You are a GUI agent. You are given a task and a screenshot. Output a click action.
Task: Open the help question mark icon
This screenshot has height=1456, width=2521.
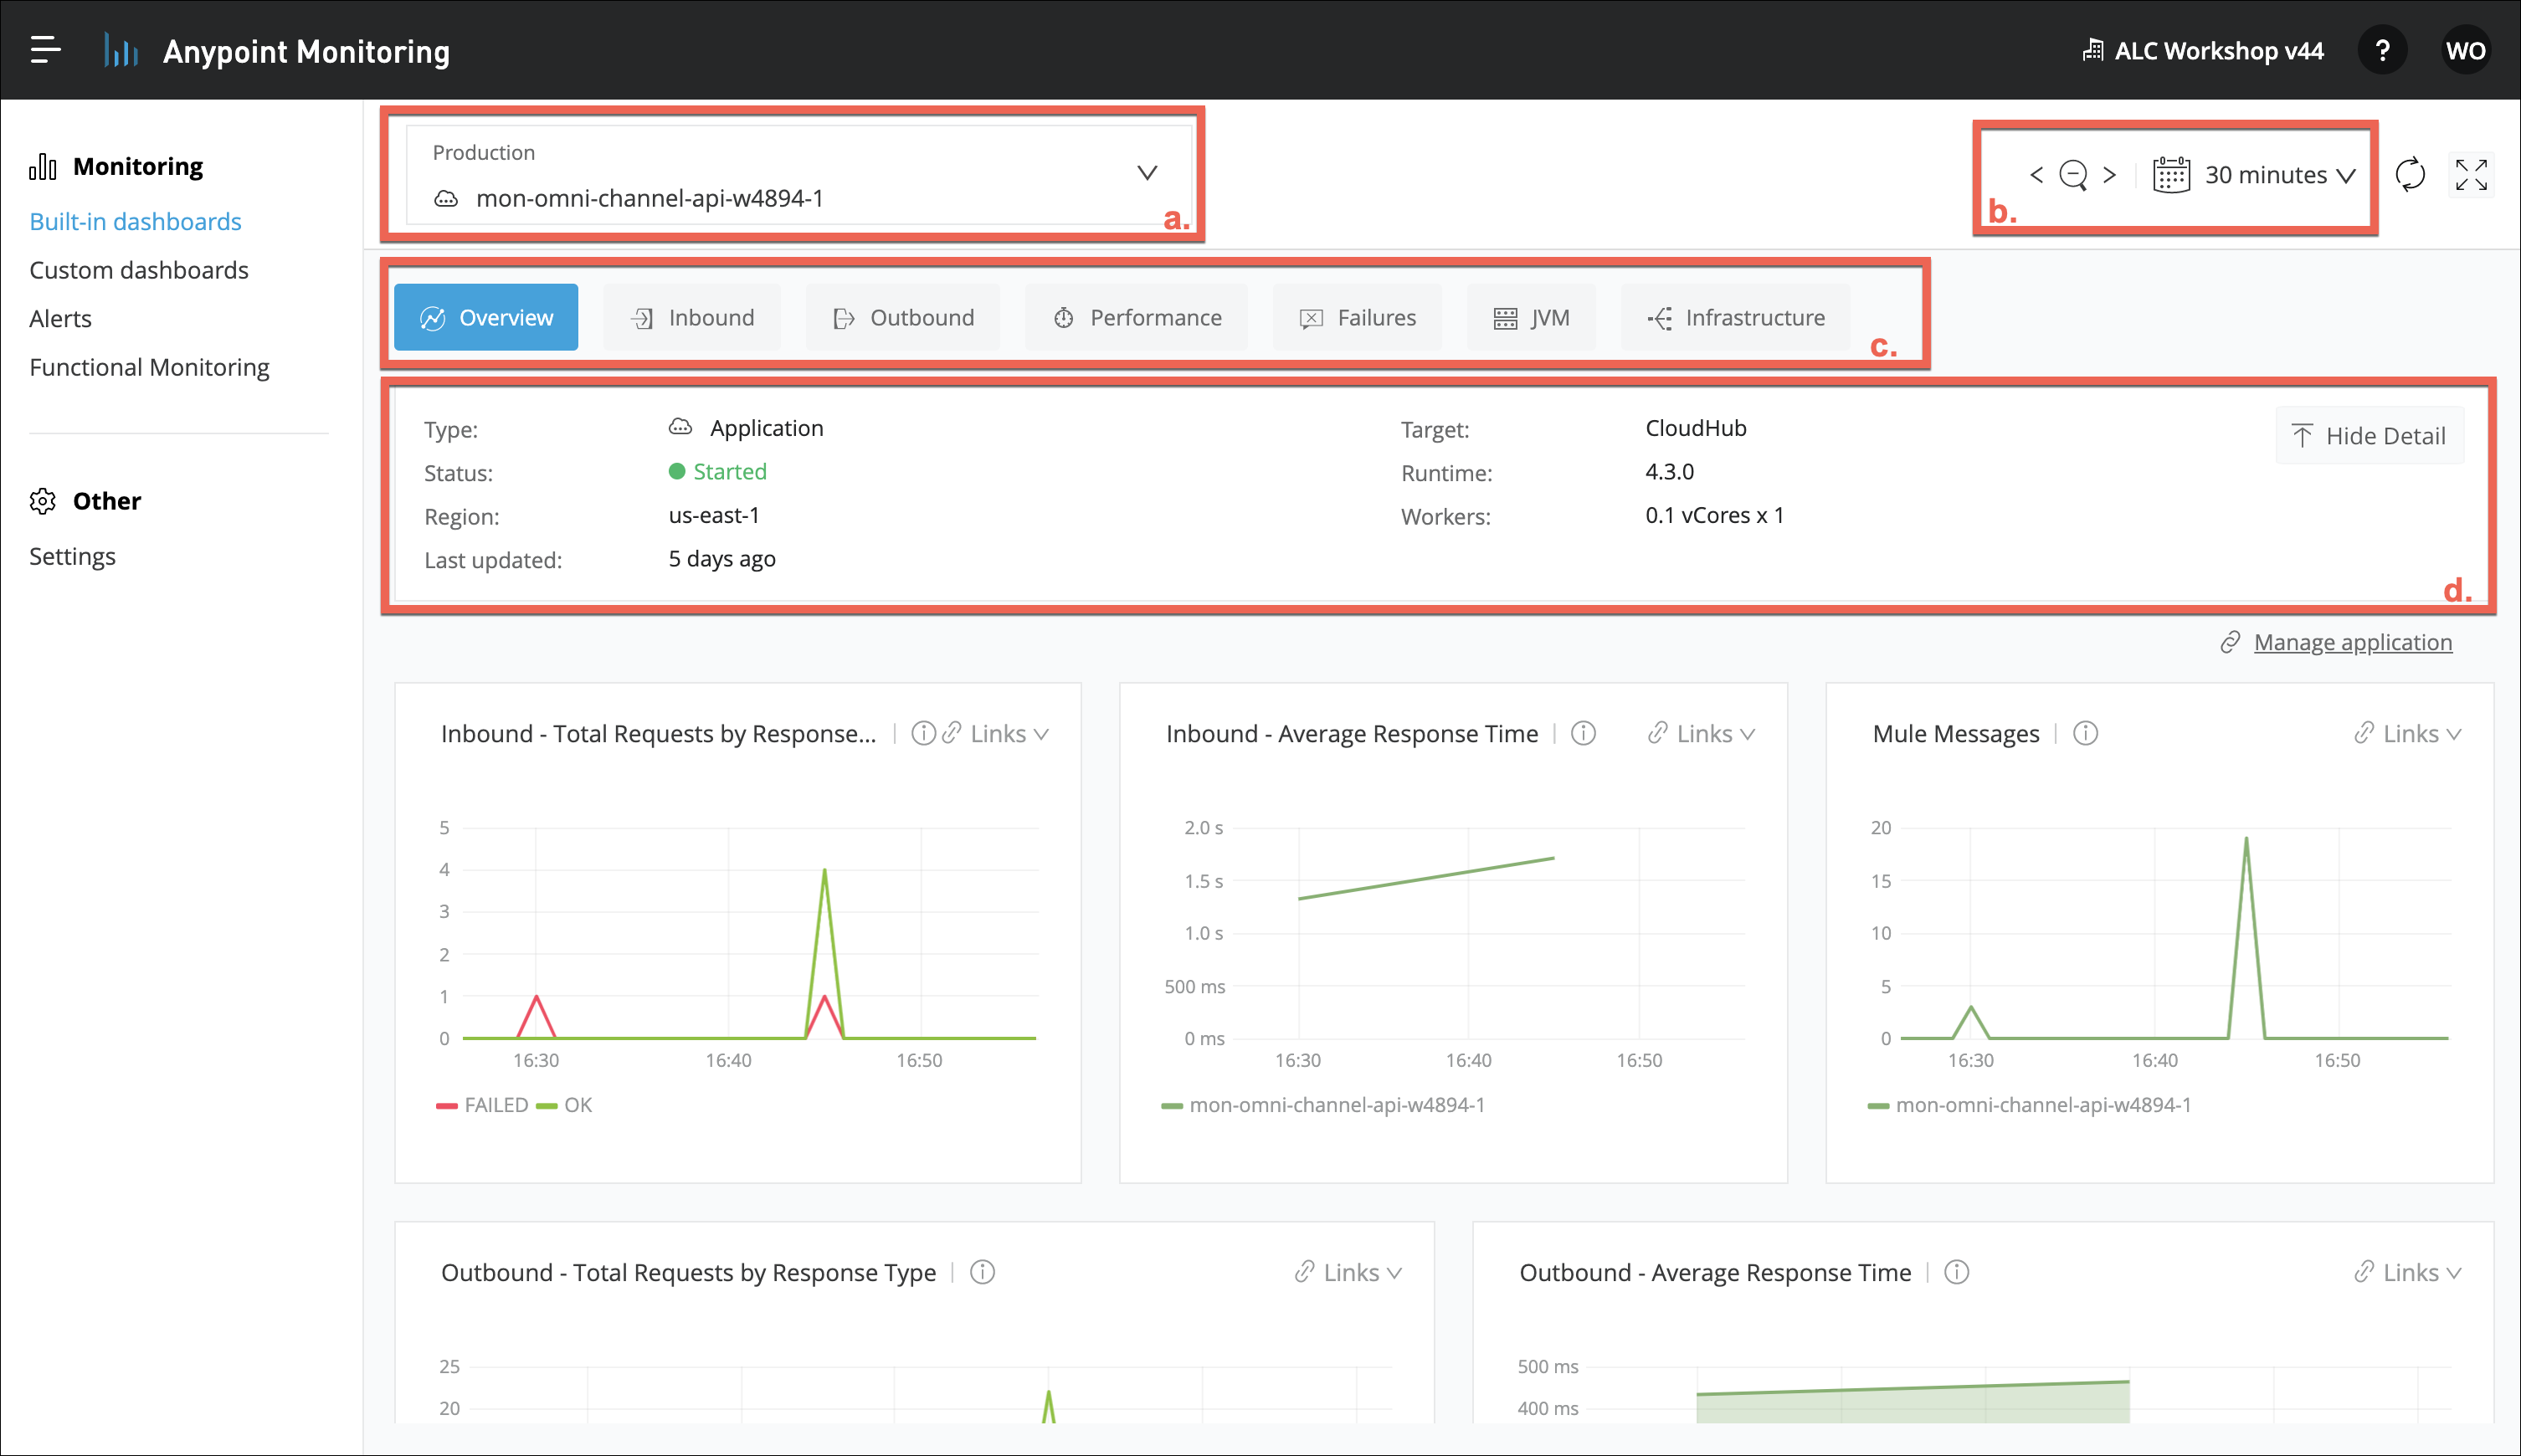pos(2382,50)
